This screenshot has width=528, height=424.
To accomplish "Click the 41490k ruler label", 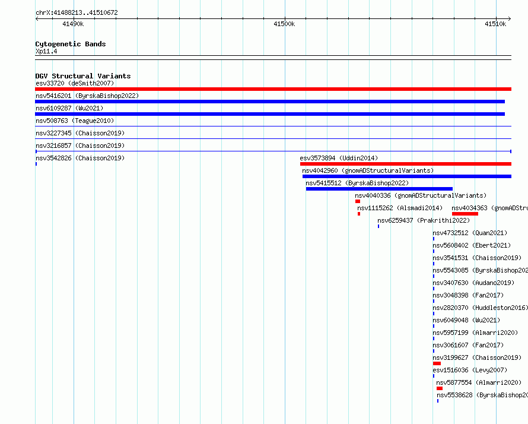I will (73, 24).
